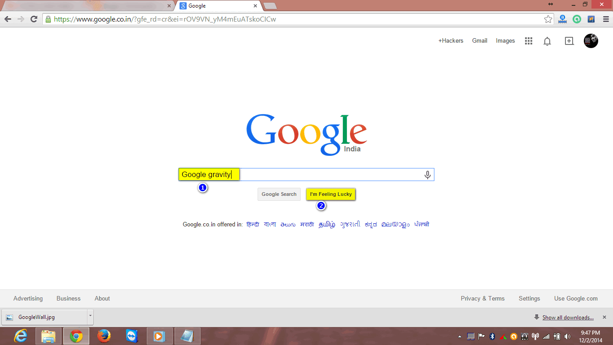Screen dimensions: 613x345
Task: Open the media player taskbar icon
Action: click(160, 336)
